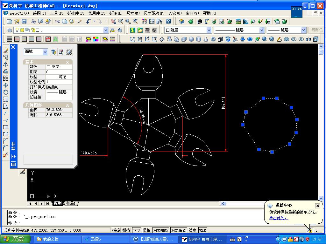Open the lineweight control 随层 dropdown

(303, 30)
